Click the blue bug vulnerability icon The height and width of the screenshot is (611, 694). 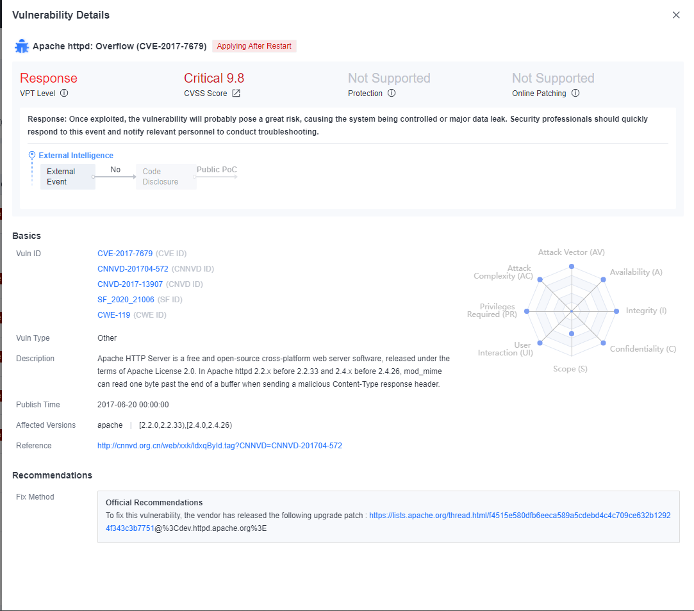[x=22, y=46]
